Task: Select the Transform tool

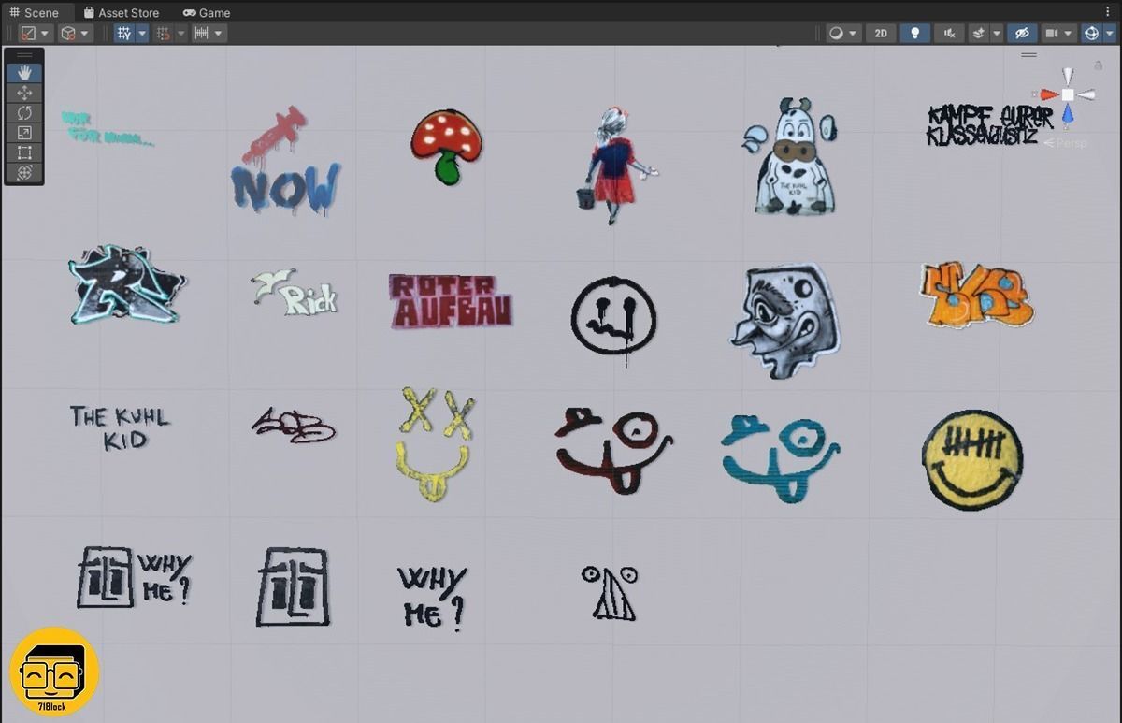Action: pyautogui.click(x=24, y=172)
